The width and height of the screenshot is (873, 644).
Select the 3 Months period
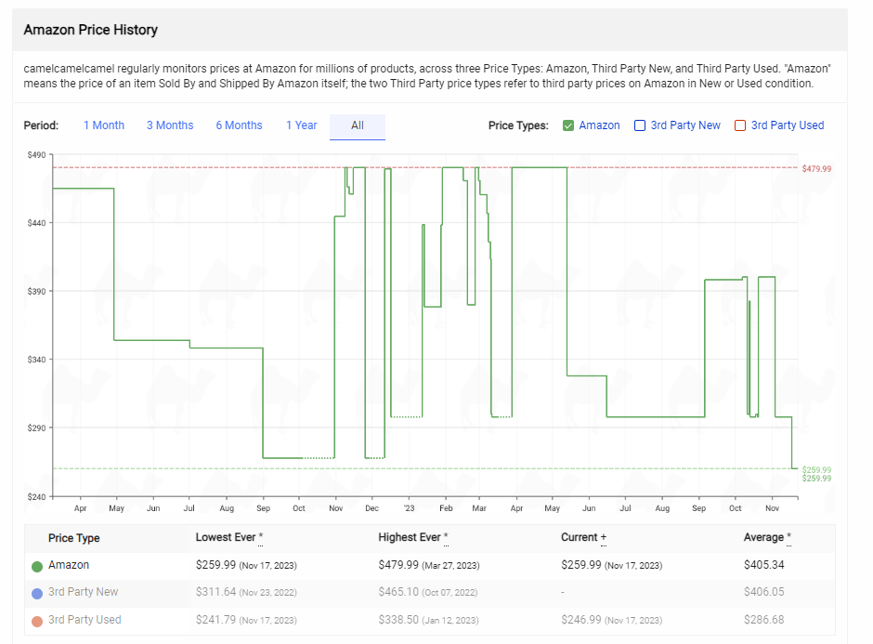pos(170,125)
